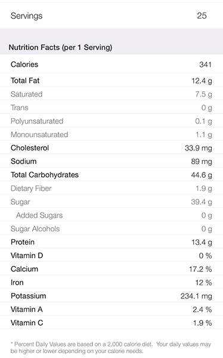Image resolution: width=223 pixels, height=358 pixels.
Task: Select the Sugar 39.4 g row
Action: pos(112,202)
